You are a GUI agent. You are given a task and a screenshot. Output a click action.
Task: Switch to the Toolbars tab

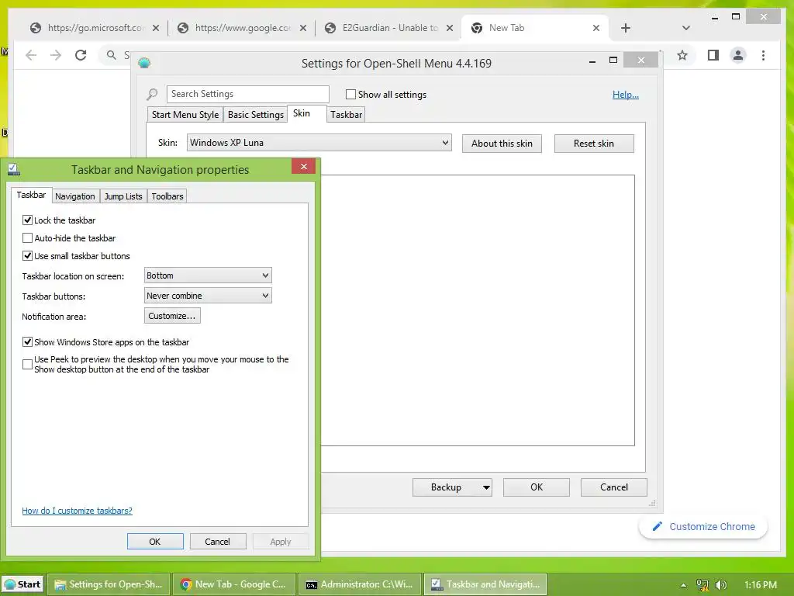point(167,196)
